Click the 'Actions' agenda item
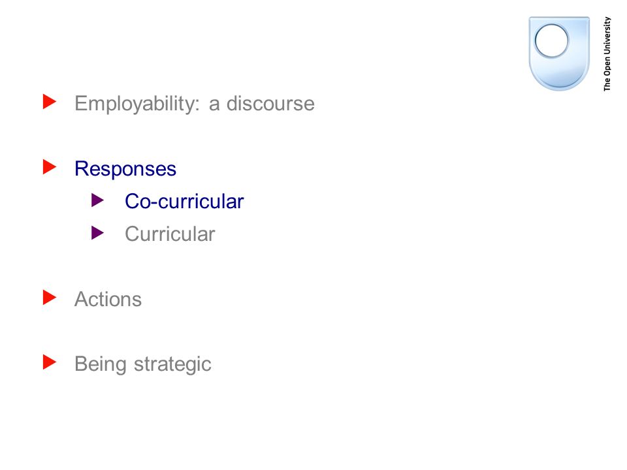Image resolution: width=627 pixels, height=470 pixels. [108, 299]
